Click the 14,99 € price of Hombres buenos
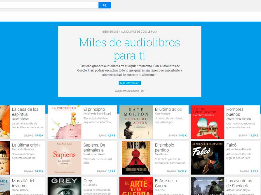This screenshot has height=195, width=261. [x=254, y=136]
